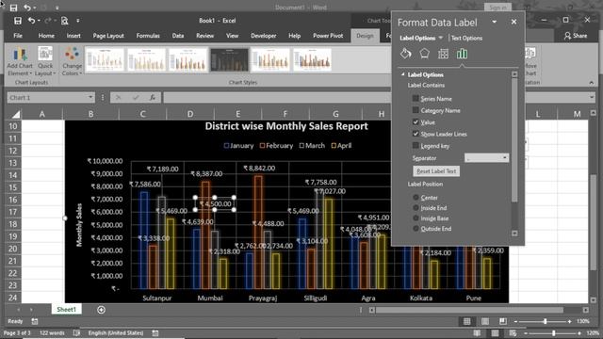Close the Format Data Label pane
603x339 pixels.
pyautogui.click(x=513, y=22)
